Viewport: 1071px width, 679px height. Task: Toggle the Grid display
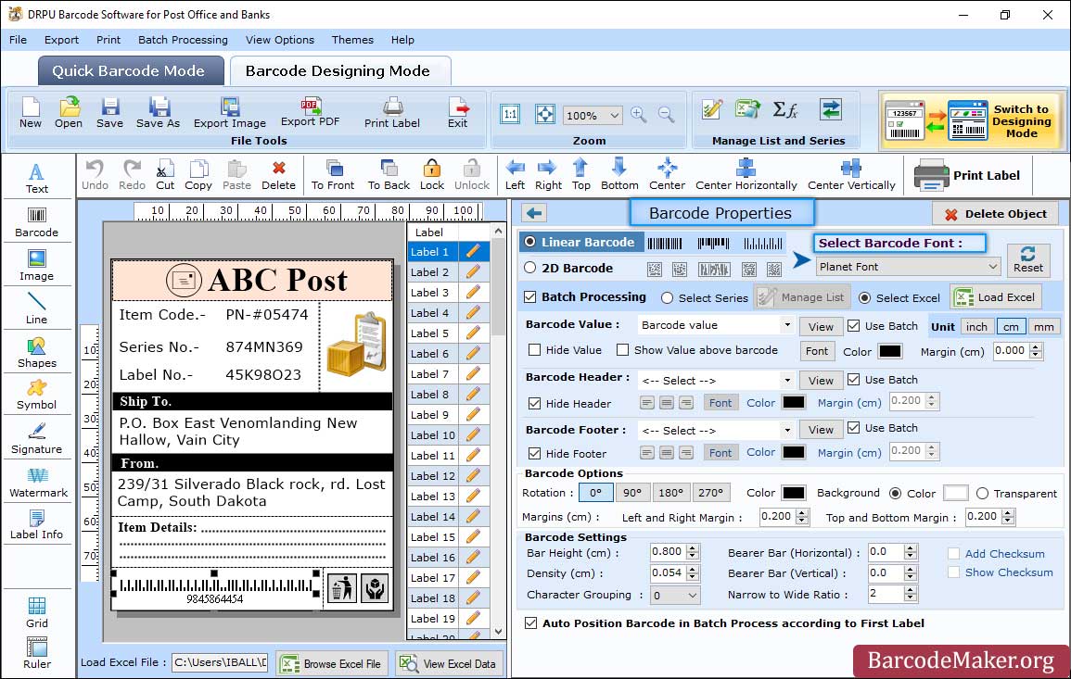[37, 612]
